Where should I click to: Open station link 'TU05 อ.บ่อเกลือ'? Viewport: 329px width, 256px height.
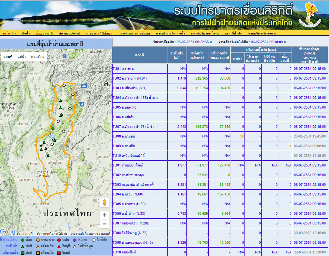[125, 107]
